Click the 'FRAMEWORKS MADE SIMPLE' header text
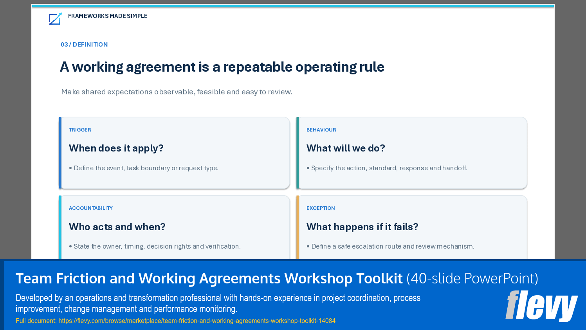The image size is (586, 330). pyautogui.click(x=108, y=16)
